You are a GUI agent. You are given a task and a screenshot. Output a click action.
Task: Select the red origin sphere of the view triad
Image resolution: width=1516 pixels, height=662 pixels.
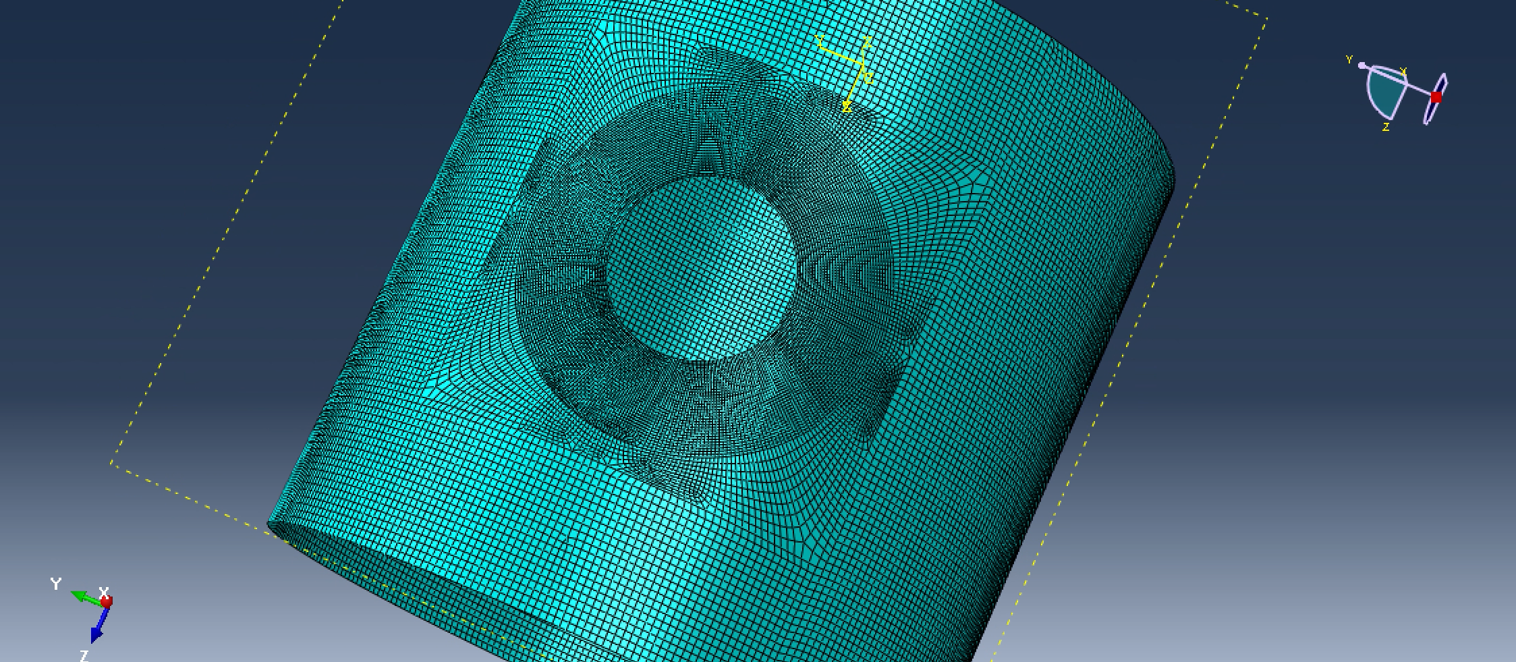pyautogui.click(x=107, y=601)
